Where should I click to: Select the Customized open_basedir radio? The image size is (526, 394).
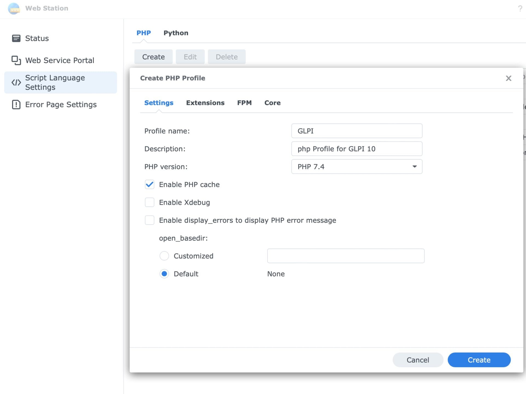pos(164,256)
